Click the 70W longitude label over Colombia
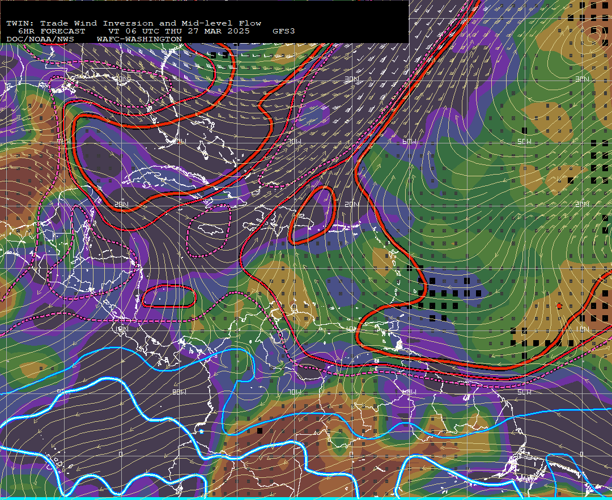This screenshot has width=612, height=500. [x=294, y=392]
